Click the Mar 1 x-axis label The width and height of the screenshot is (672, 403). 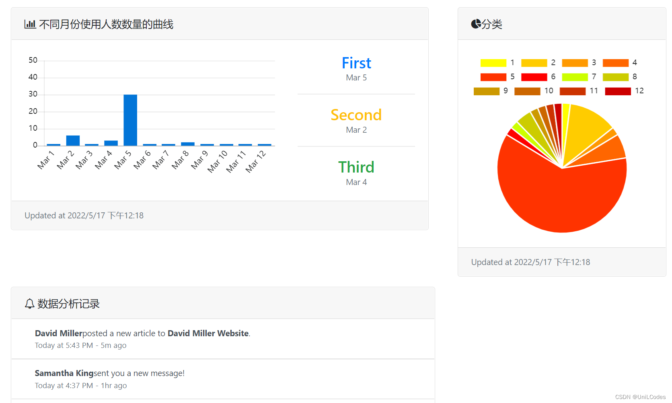[x=45, y=160]
